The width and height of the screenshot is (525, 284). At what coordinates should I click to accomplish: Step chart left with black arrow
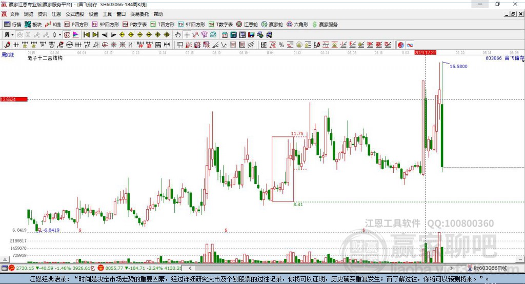[x=105, y=35]
